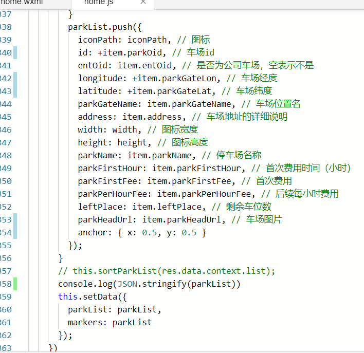Click address: item.address code
The height and width of the screenshot is (353, 364).
coord(132,117)
